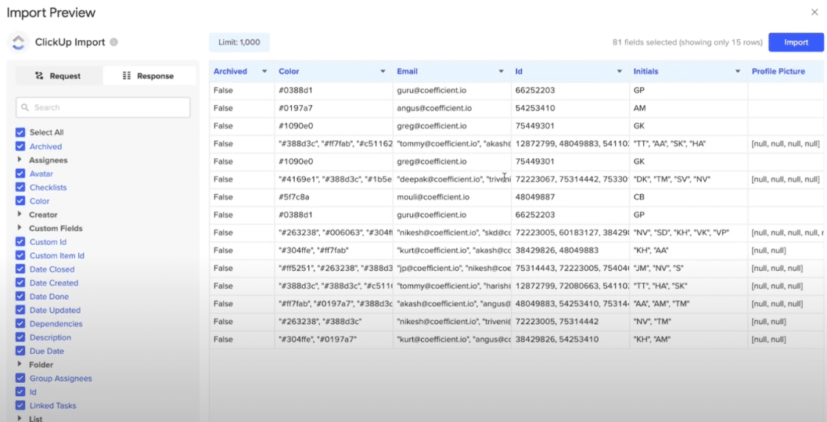Expand the Creator field group
Image resolution: width=827 pixels, height=422 pixels.
[x=20, y=215]
